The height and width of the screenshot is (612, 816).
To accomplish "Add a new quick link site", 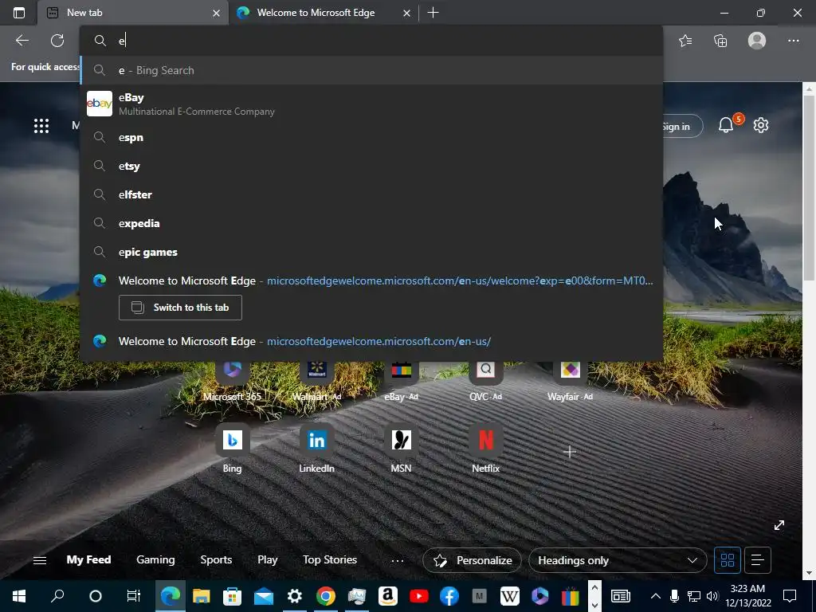I will point(570,452).
